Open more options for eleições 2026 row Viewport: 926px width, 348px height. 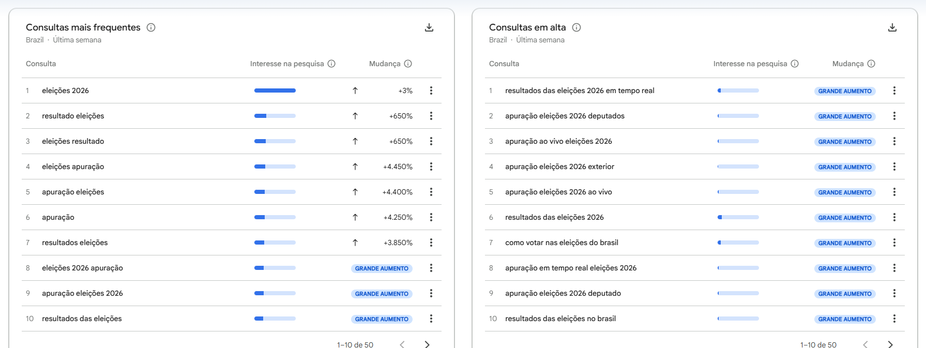[x=431, y=90]
